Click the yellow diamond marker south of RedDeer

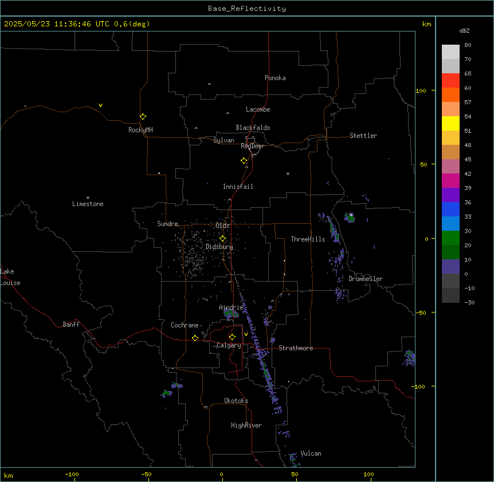(244, 161)
